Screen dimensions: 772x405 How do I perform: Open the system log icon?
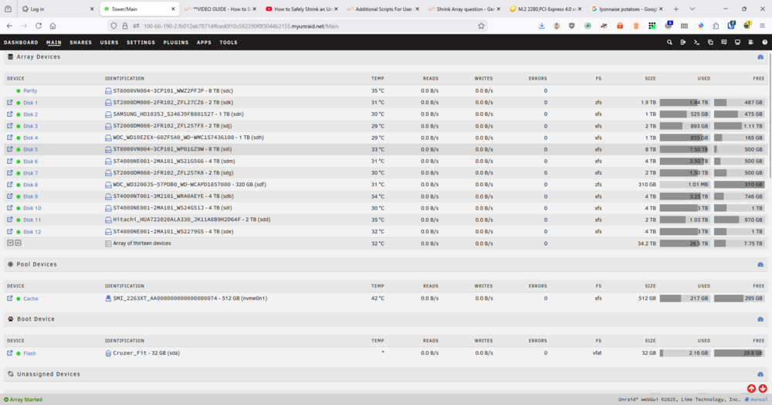tap(751, 43)
